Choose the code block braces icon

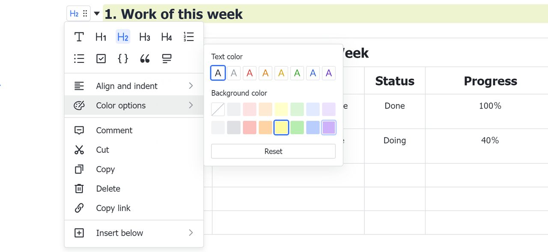(123, 59)
